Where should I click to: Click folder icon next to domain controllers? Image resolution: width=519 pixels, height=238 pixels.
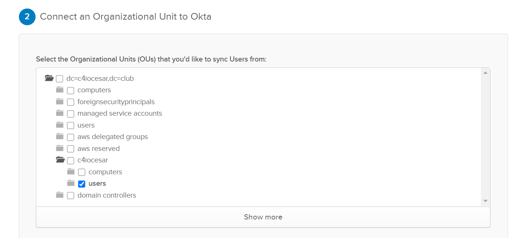coord(60,195)
